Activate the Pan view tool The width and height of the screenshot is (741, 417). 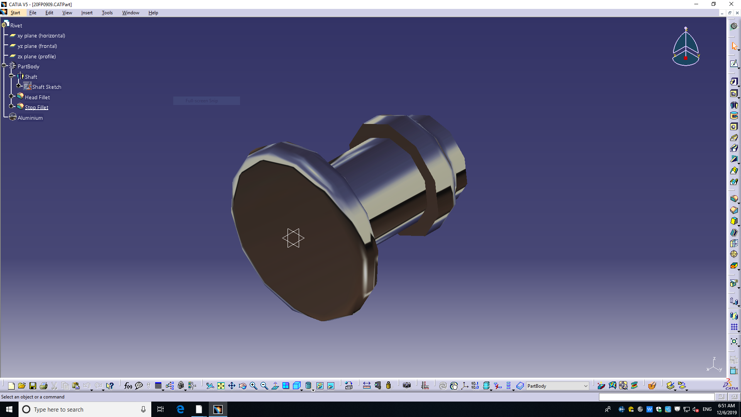point(232,386)
